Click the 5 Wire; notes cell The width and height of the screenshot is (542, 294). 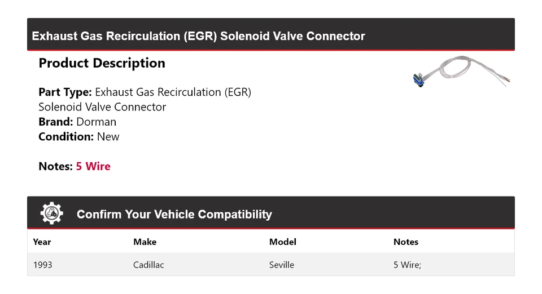pyautogui.click(x=407, y=265)
